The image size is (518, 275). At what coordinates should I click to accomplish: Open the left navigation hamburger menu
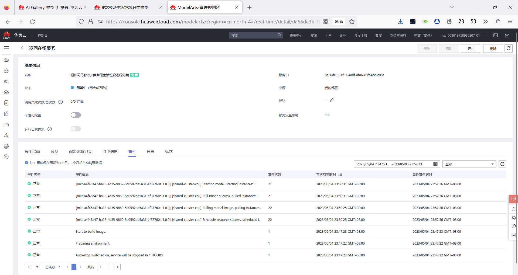(6, 48)
